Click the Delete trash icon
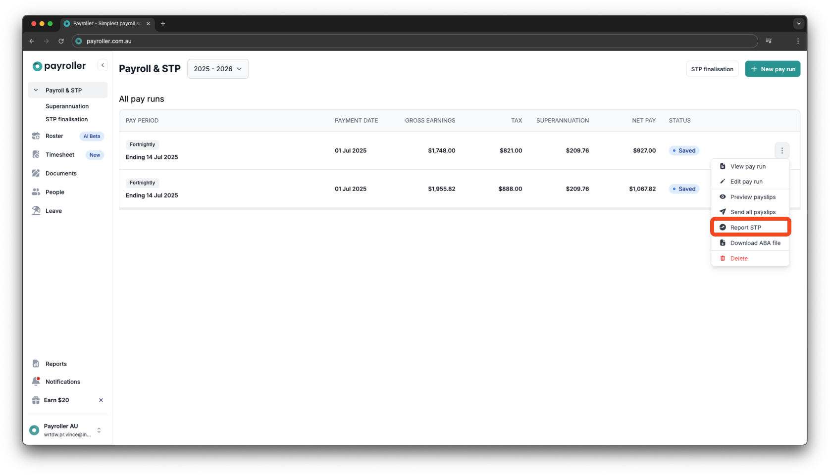Image resolution: width=830 pixels, height=475 pixels. coord(723,258)
